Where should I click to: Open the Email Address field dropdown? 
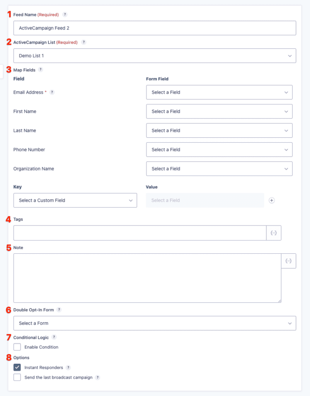pyautogui.click(x=219, y=92)
